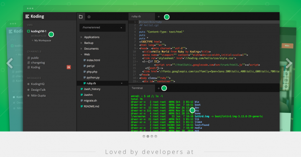Click the Koding hamburger logo icon

[27, 17]
